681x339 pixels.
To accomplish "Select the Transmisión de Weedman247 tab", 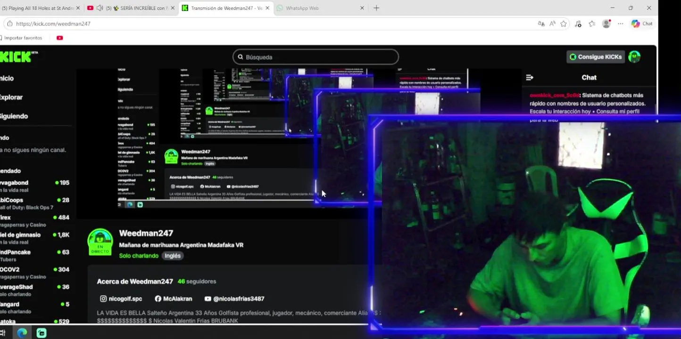I will (226, 8).
